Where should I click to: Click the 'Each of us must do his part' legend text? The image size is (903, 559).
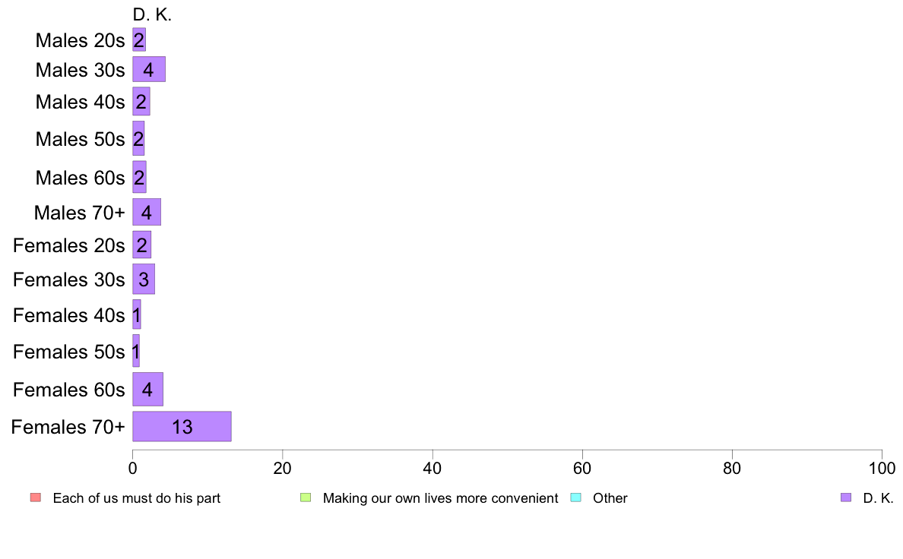click(137, 498)
